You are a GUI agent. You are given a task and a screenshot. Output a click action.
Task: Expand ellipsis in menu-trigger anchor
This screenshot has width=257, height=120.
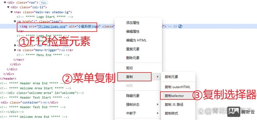63,50
